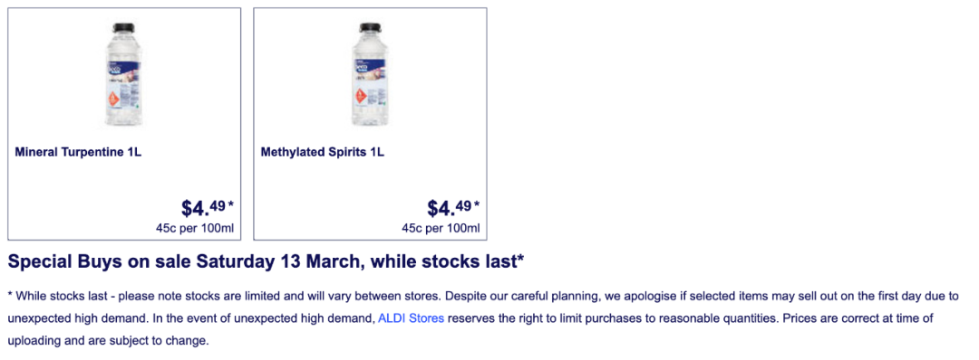Viewport: 979px width, 360px height.
Task: Click the Methylated Spirits 1L product title
Action: [322, 152]
